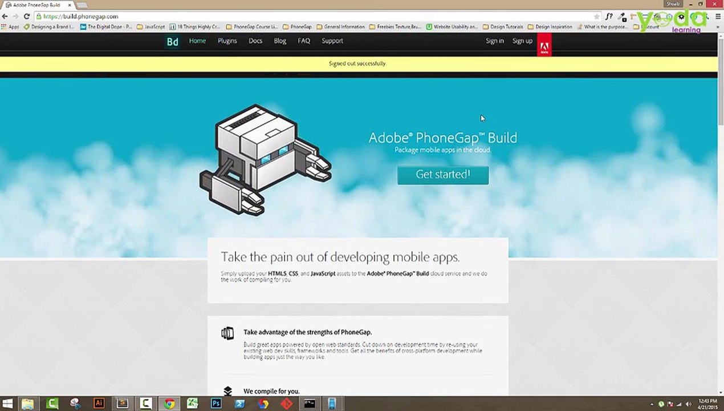
Task: Open the General Information bookmark folder
Action: (341, 27)
